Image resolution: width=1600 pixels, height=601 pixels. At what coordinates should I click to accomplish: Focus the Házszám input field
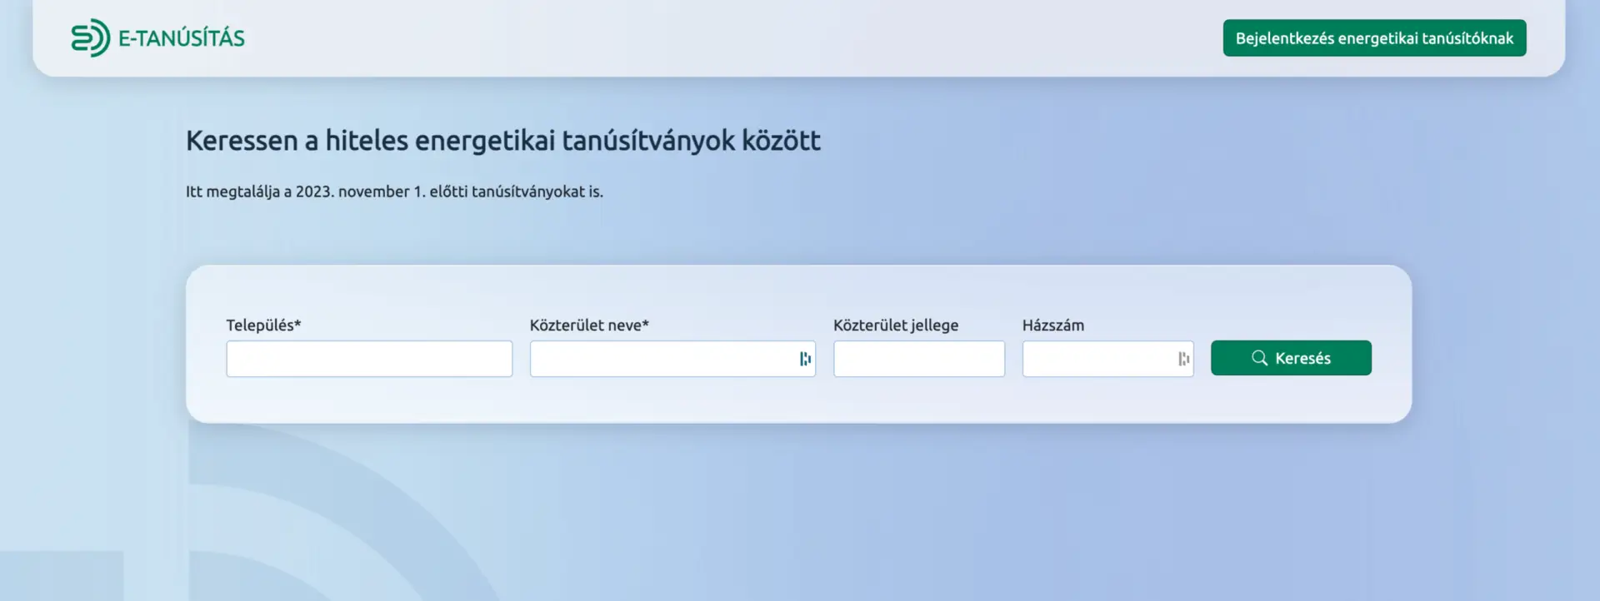(1107, 359)
